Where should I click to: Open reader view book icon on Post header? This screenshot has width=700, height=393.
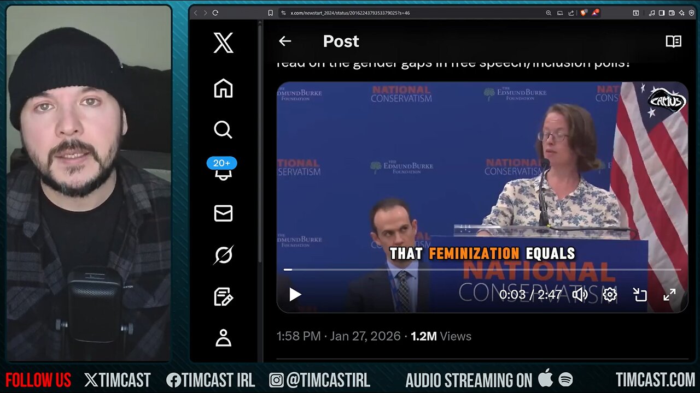click(673, 41)
